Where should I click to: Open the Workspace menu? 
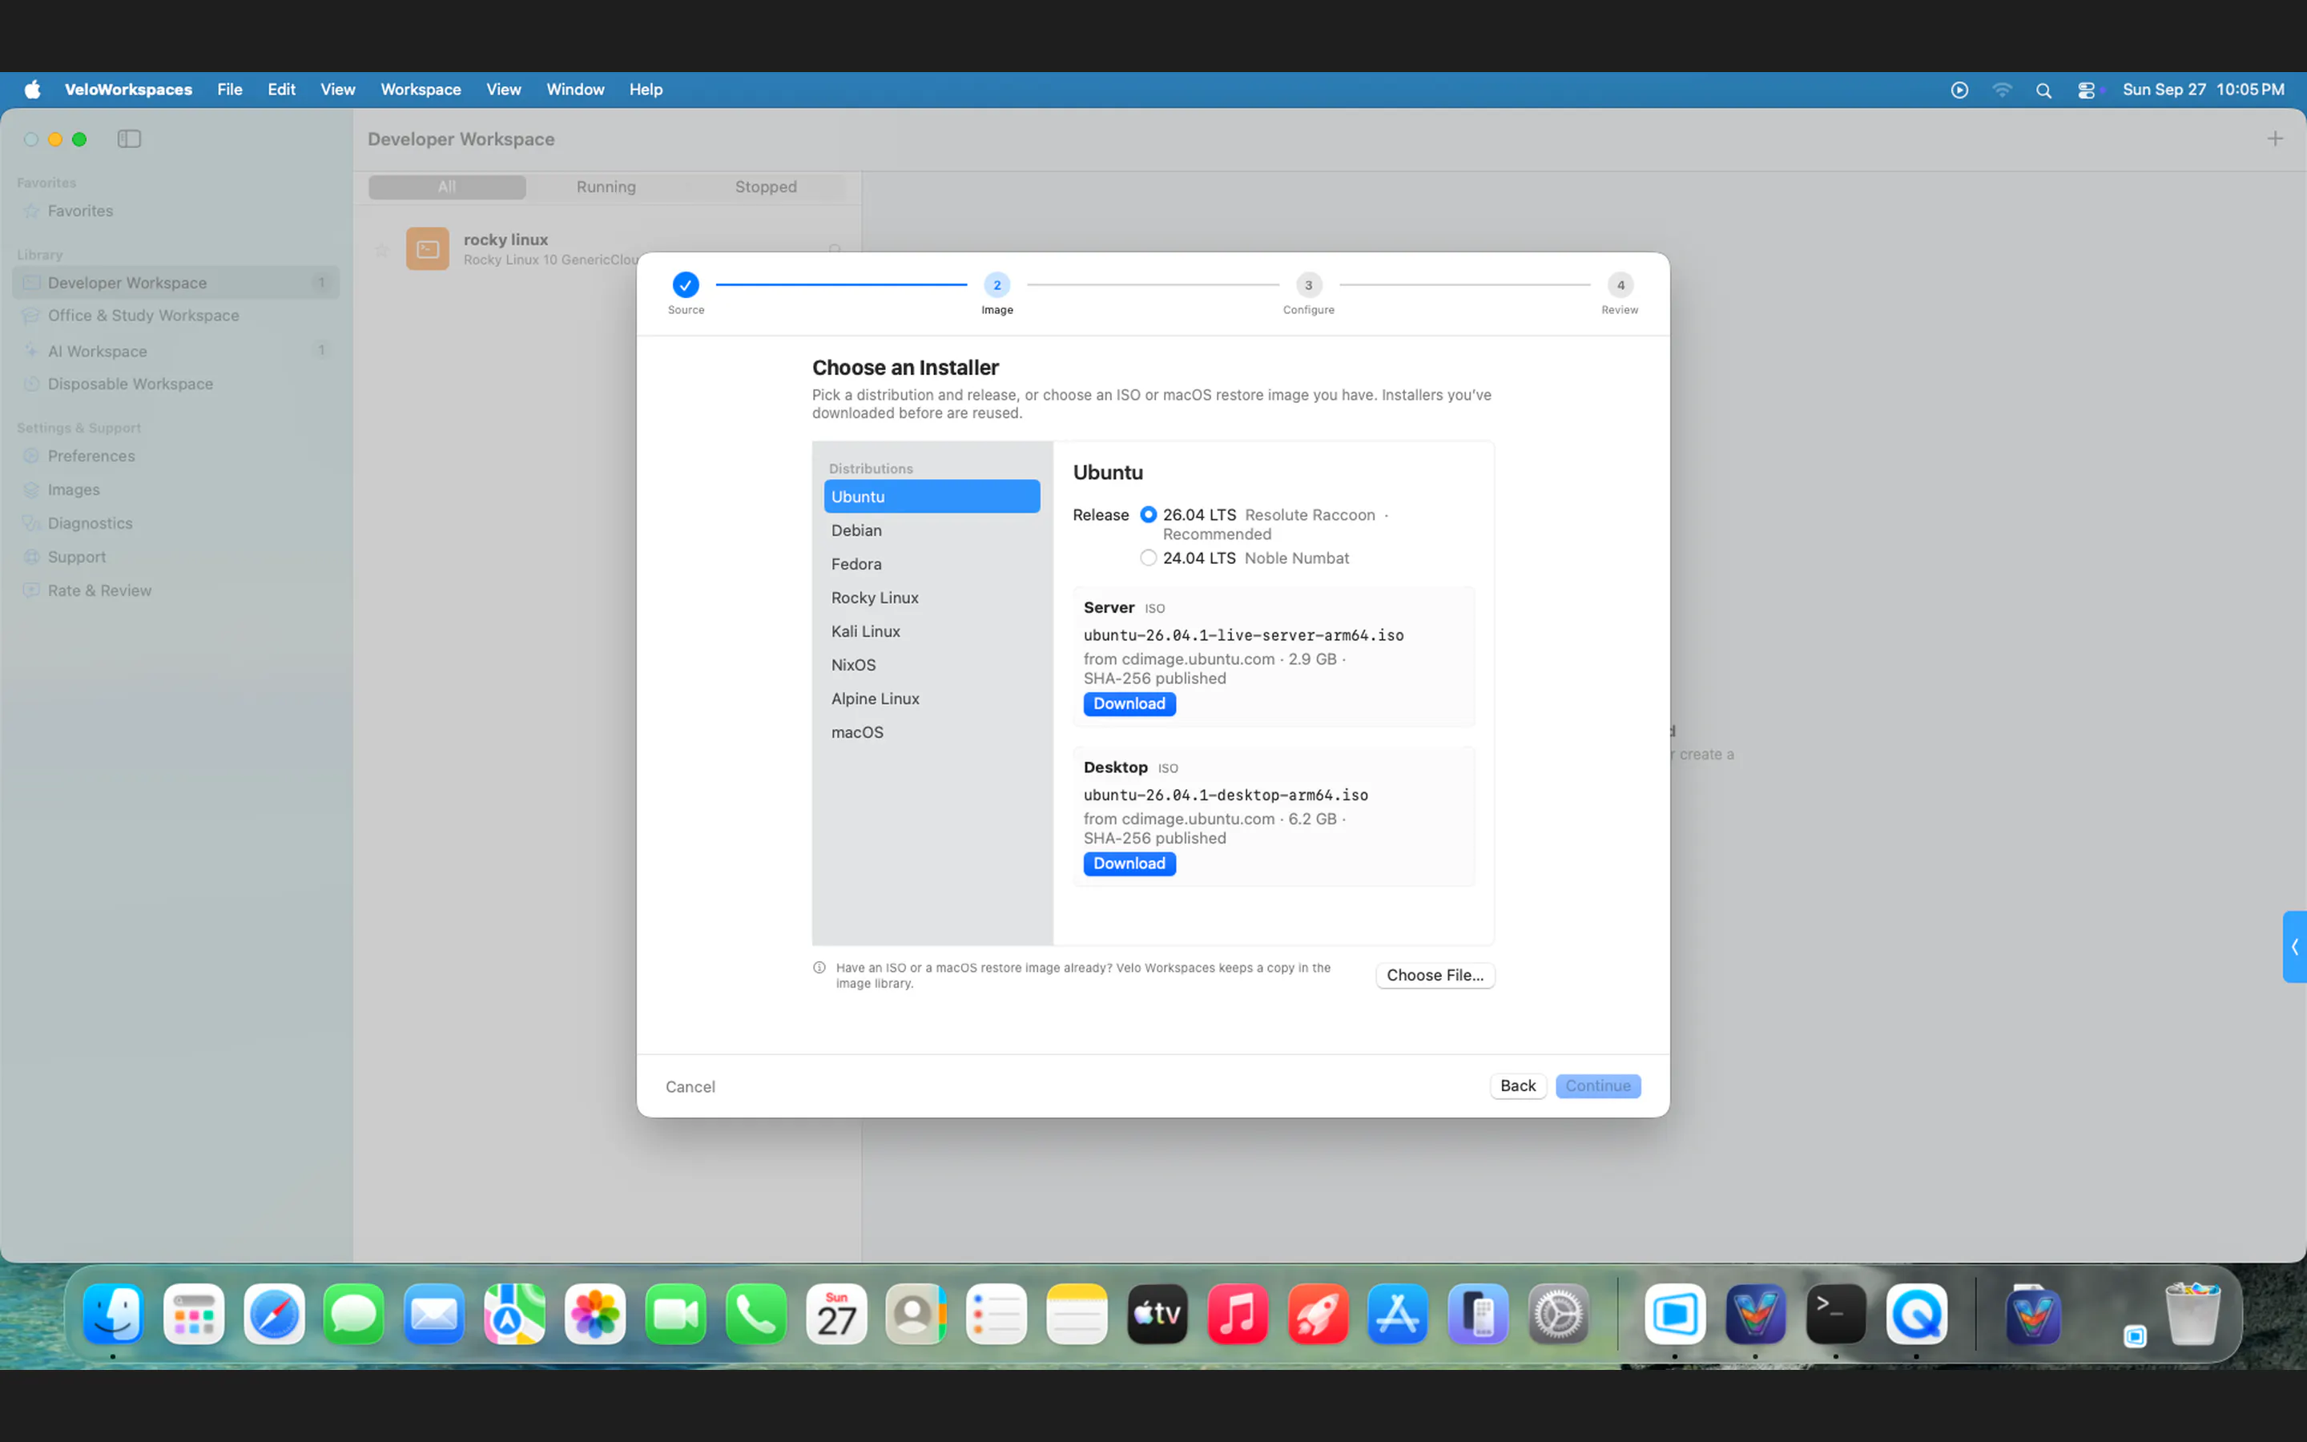coord(421,90)
